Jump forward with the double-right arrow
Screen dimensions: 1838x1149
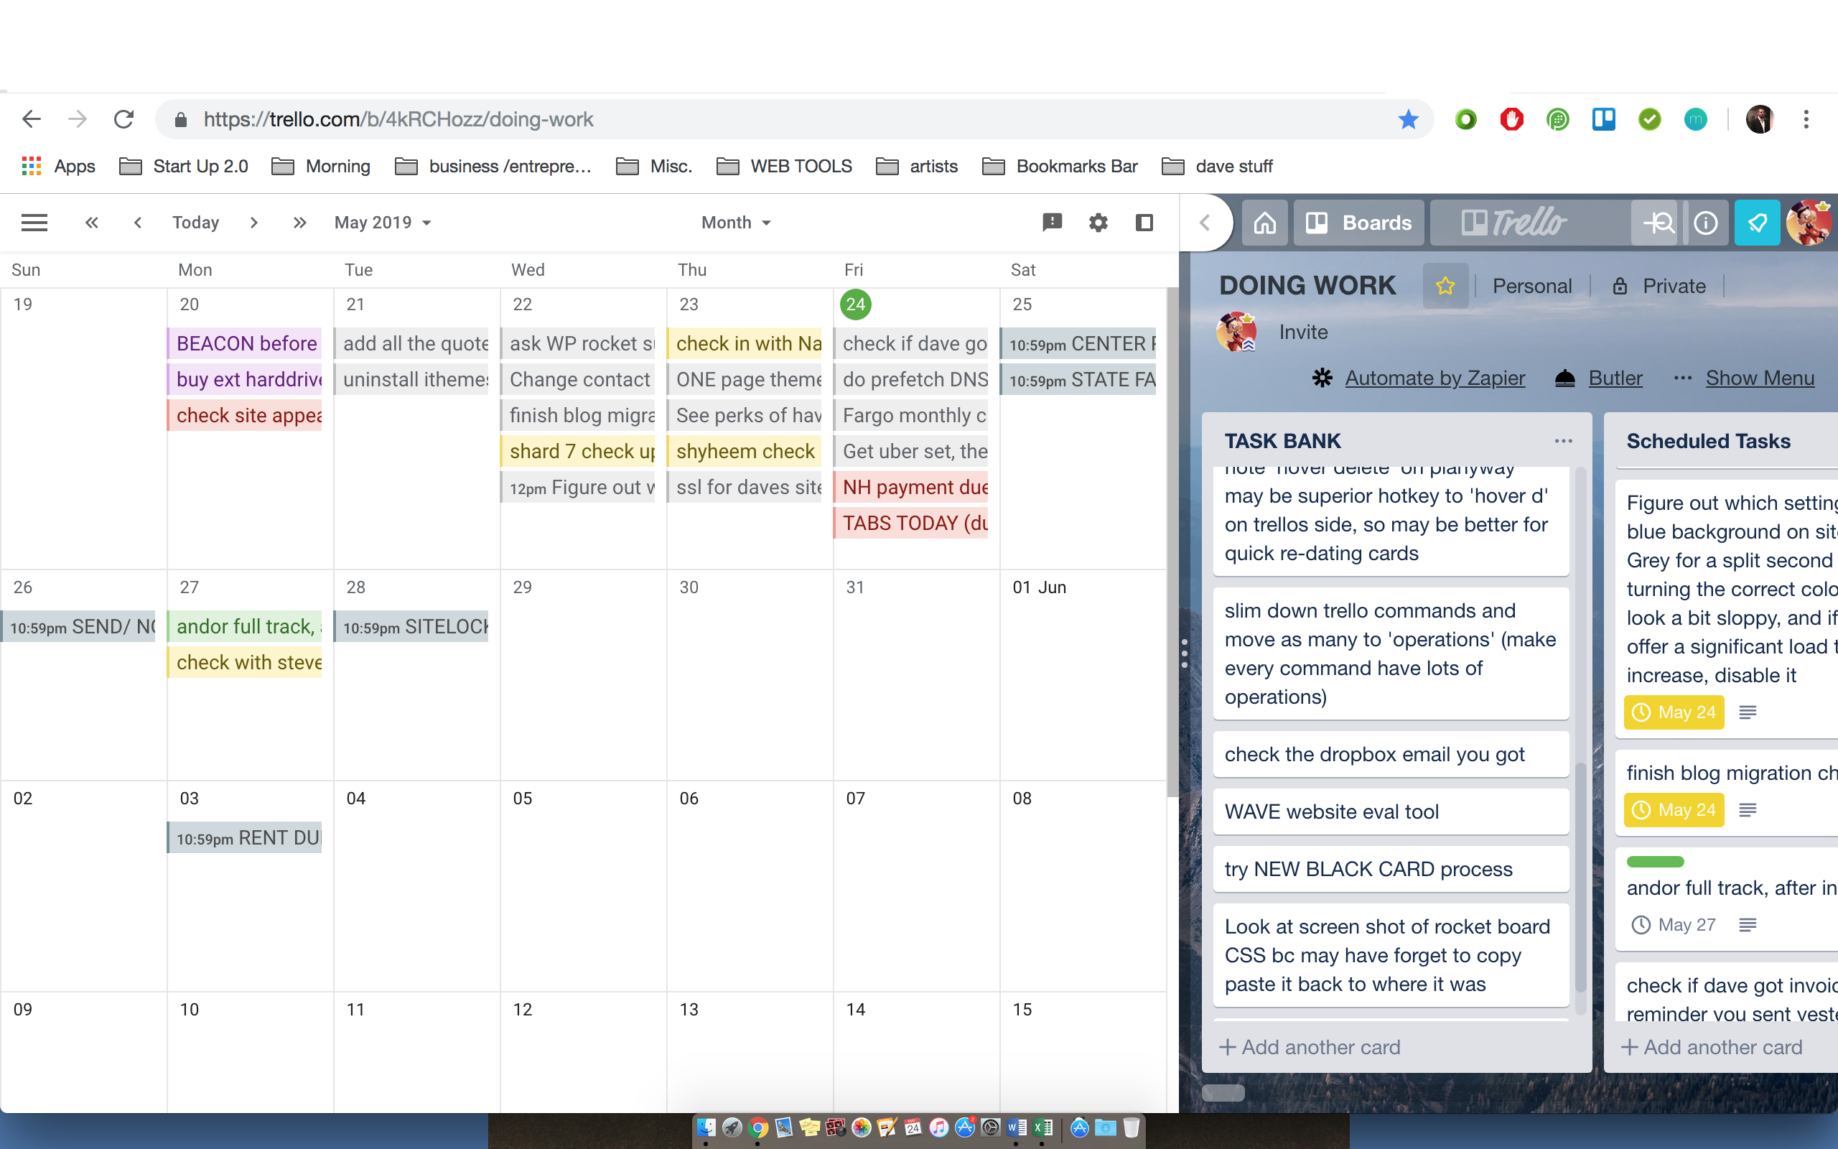pos(300,223)
